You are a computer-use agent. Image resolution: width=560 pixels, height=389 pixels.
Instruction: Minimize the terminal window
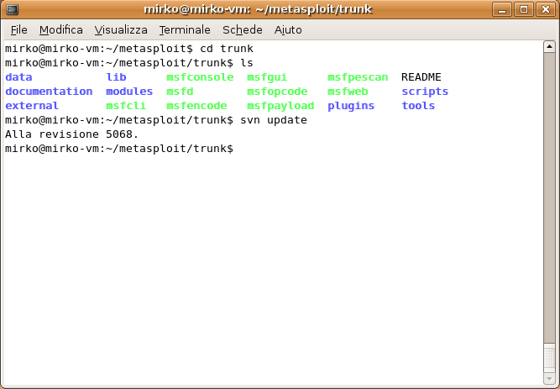502,9
